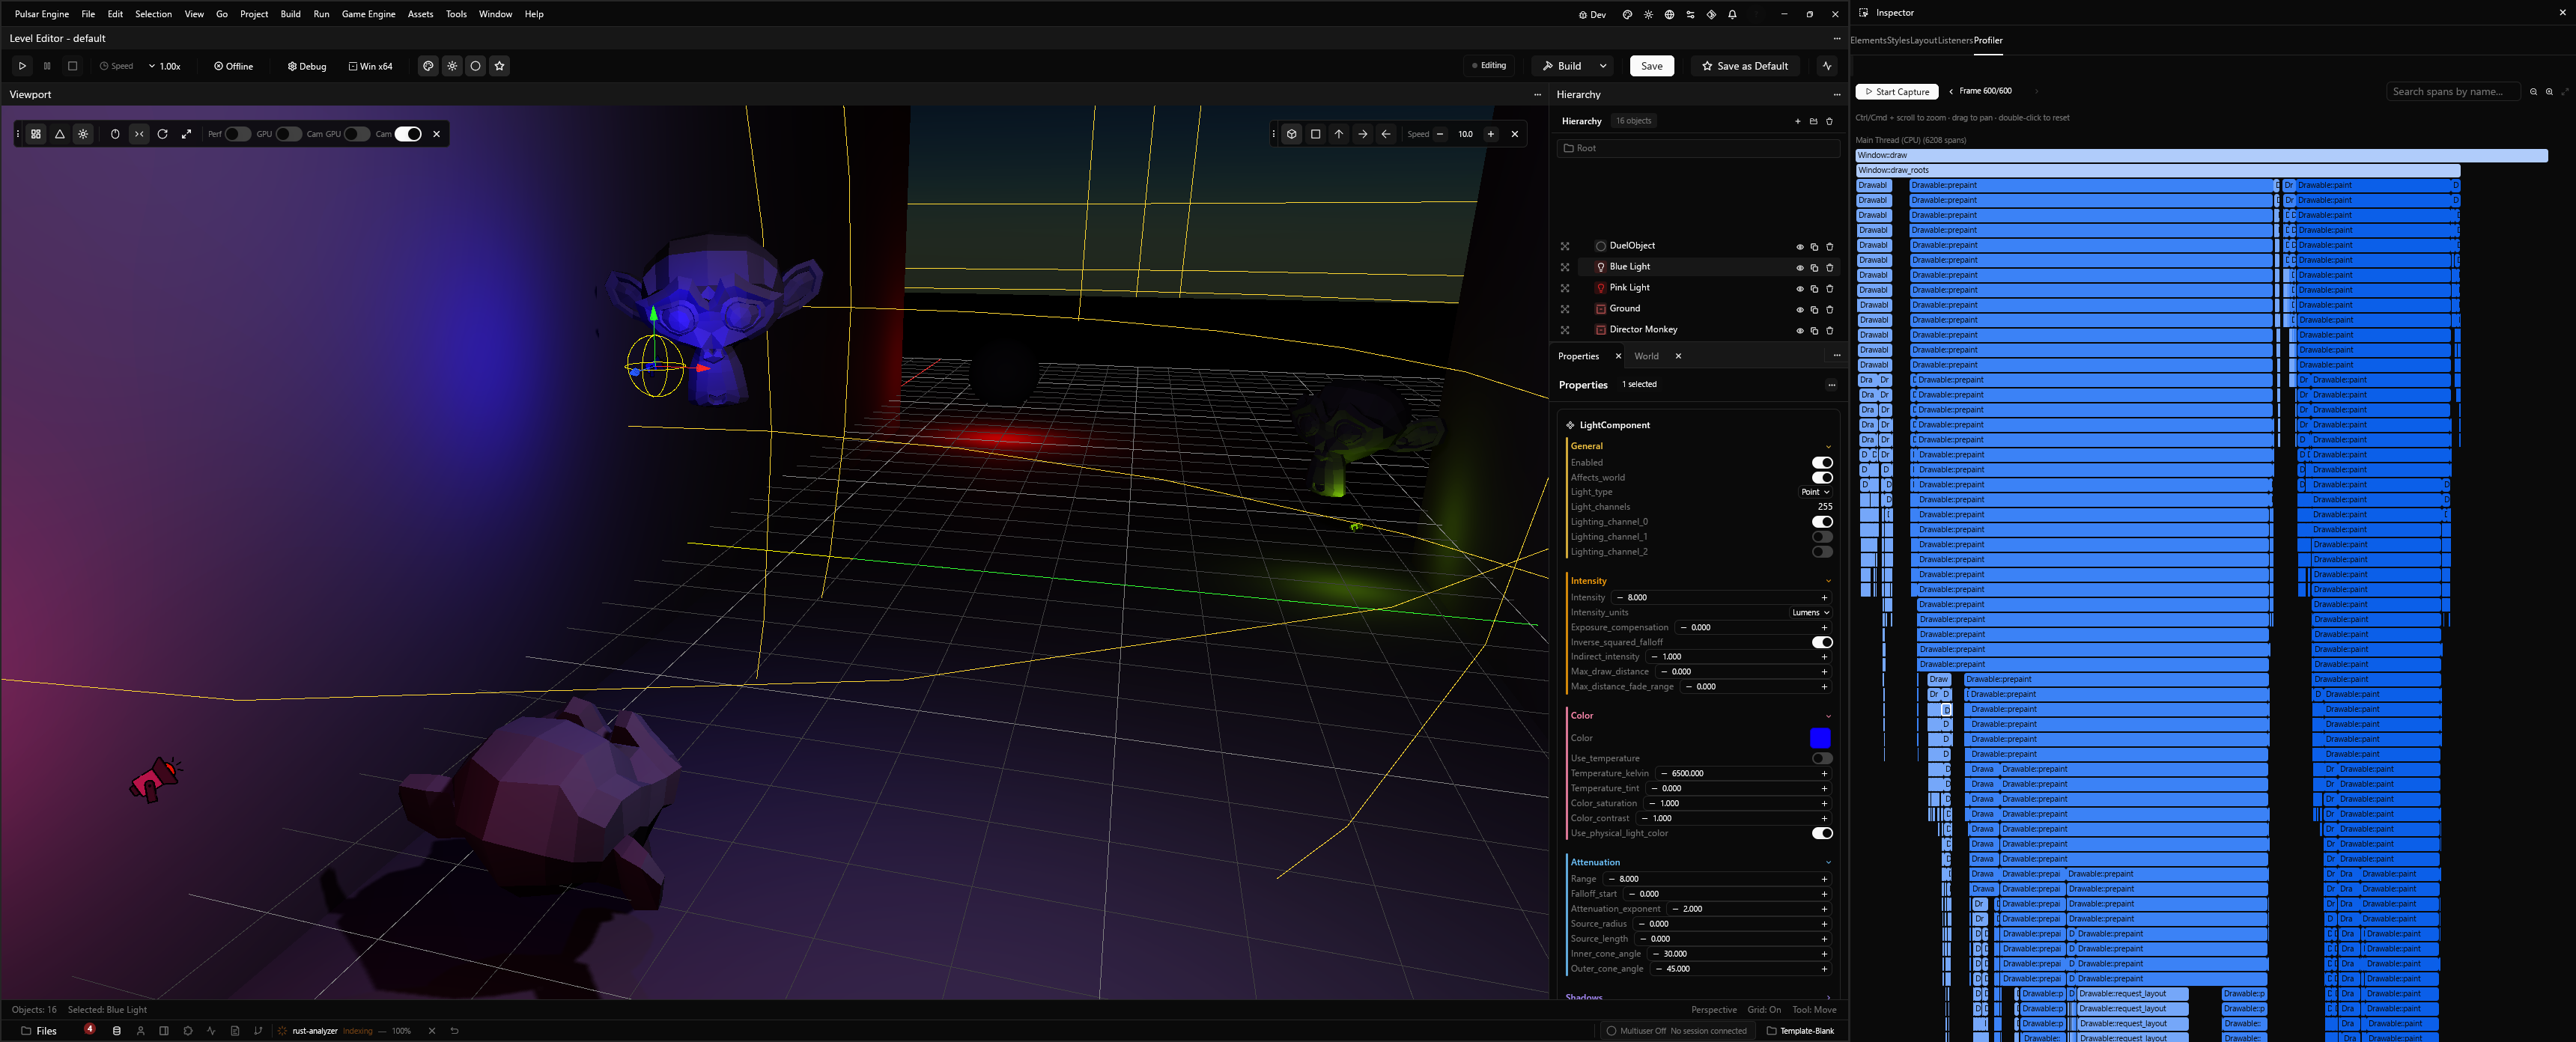Screen dimensions: 2576x1042
Task: Open the Light_type Point dropdown
Action: tap(1815, 492)
